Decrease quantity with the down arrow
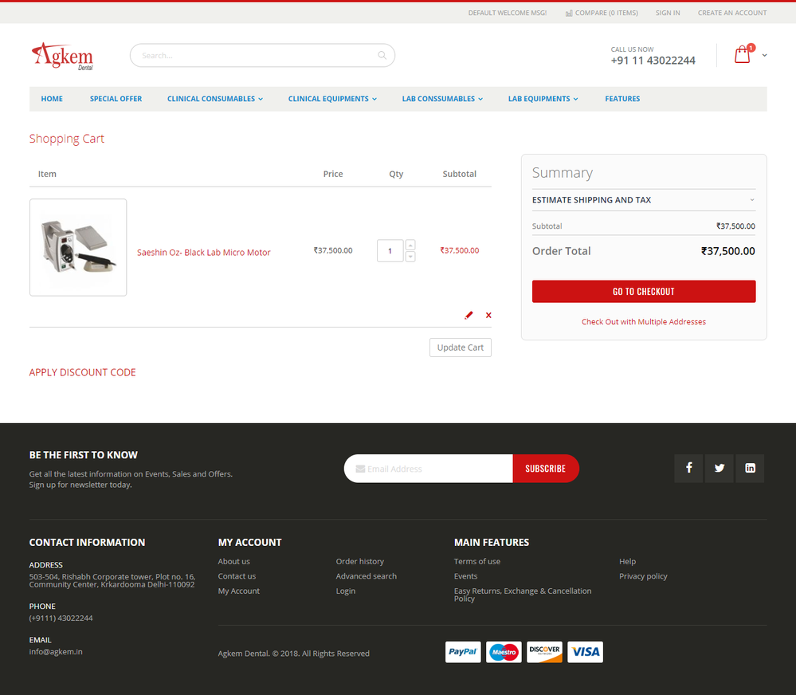796x695 pixels. (410, 257)
